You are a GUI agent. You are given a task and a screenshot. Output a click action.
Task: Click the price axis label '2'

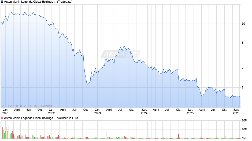[243, 68]
